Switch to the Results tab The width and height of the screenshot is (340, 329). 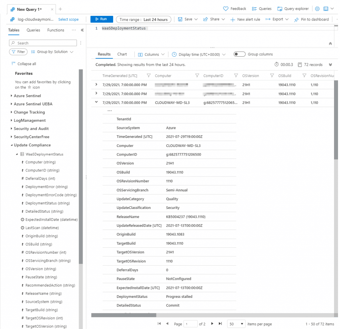click(x=104, y=54)
